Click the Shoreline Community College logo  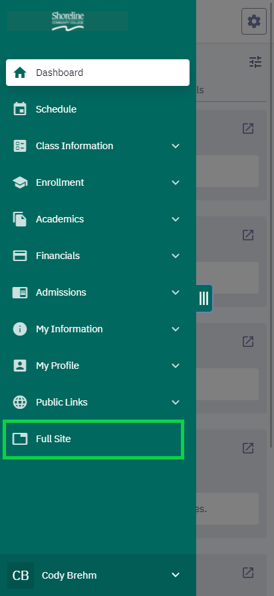pyautogui.click(x=68, y=21)
